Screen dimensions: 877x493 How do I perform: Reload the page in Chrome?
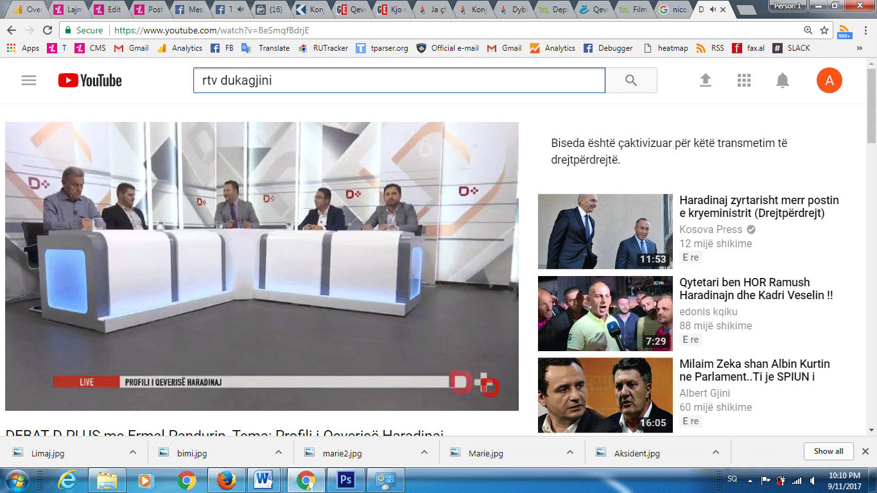(48, 30)
